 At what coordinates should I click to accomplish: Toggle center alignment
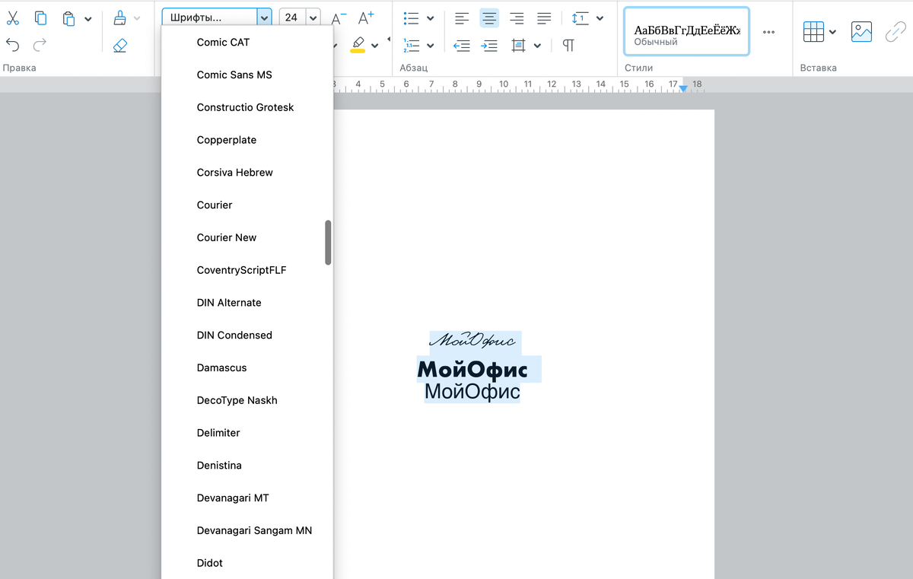tap(489, 18)
